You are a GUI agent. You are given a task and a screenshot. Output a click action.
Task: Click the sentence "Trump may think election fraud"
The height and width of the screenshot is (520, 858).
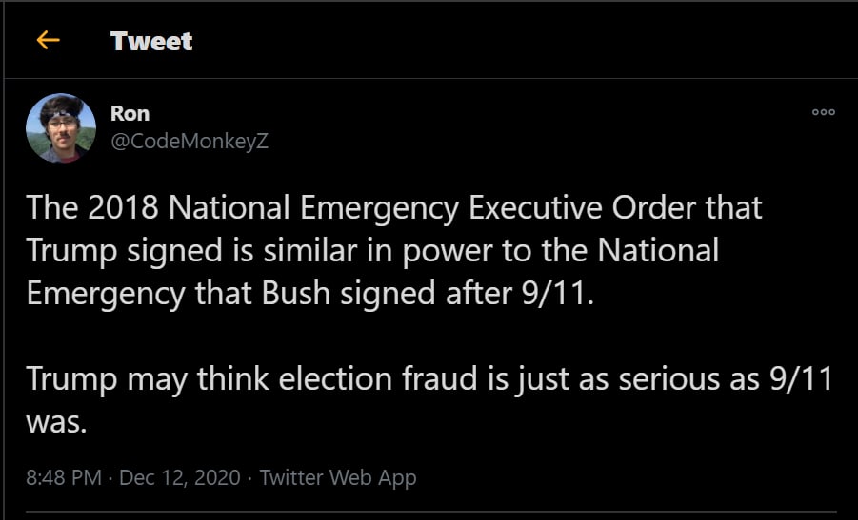pyautogui.click(x=429, y=378)
